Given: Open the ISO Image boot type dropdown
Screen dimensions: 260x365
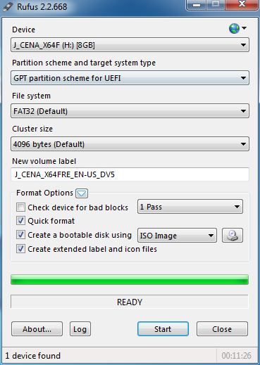Looking at the screenshot, I should [177, 236].
